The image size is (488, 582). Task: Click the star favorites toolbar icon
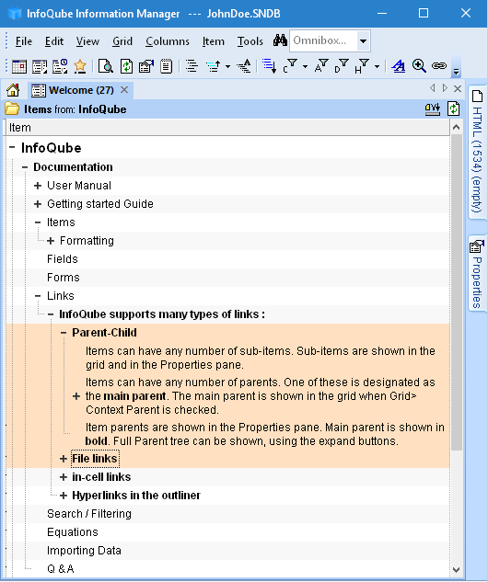[x=80, y=66]
